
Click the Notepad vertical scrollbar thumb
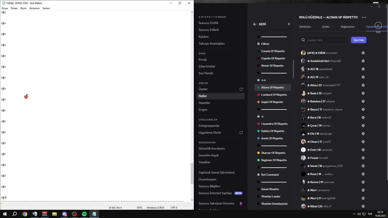click(192, 173)
